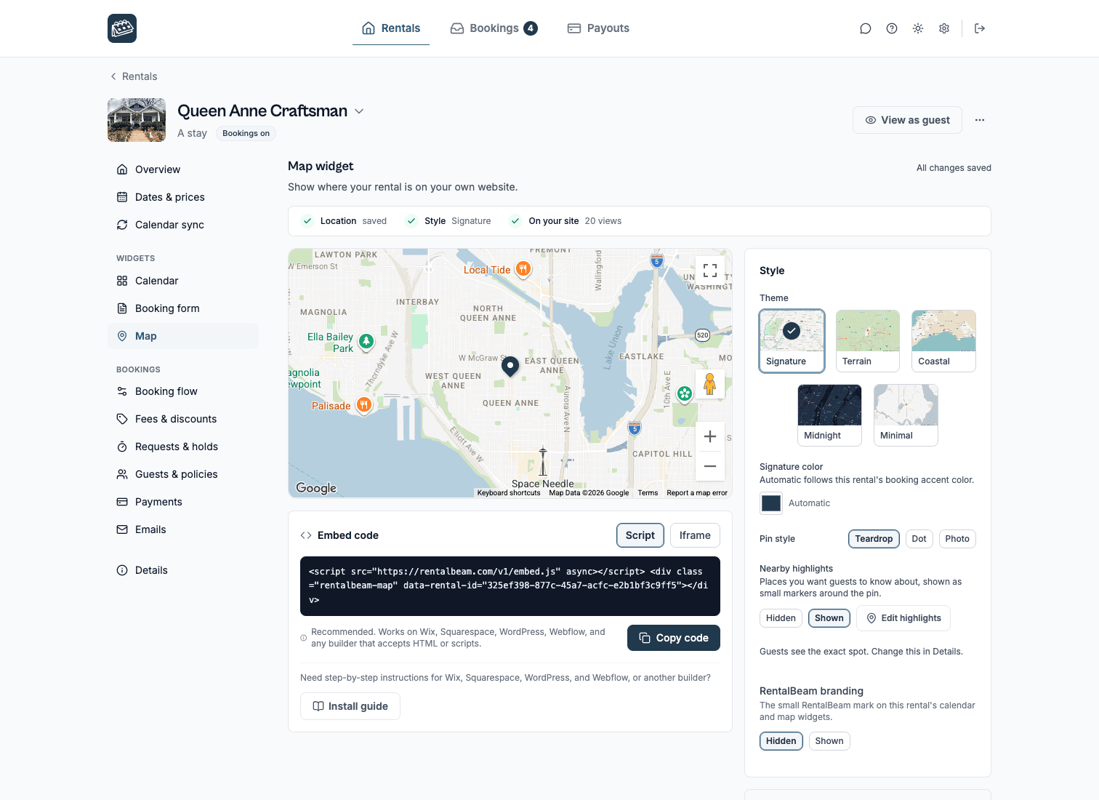This screenshot has width=1099, height=800.
Task: Choose the Dot pin style
Action: (919, 539)
